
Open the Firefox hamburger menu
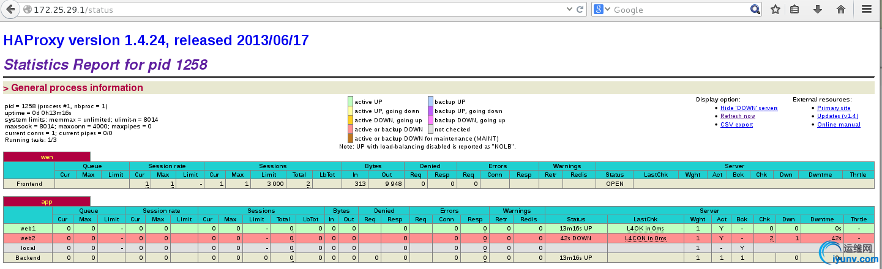[867, 9]
